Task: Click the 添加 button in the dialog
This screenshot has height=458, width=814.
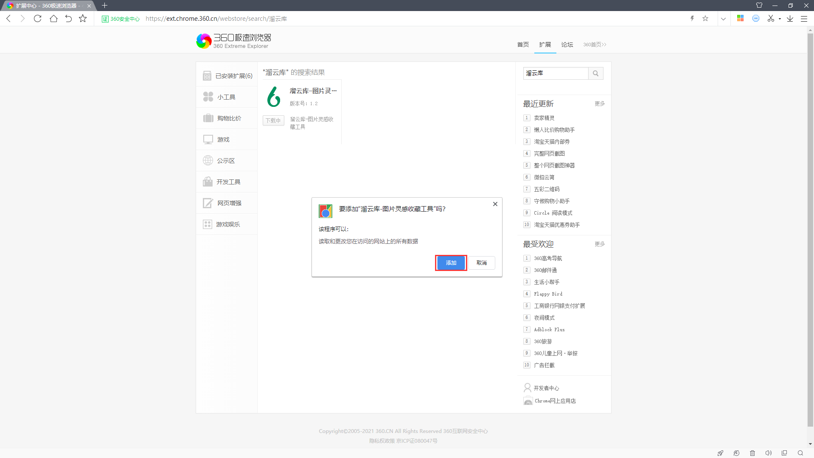Action: pos(451,263)
